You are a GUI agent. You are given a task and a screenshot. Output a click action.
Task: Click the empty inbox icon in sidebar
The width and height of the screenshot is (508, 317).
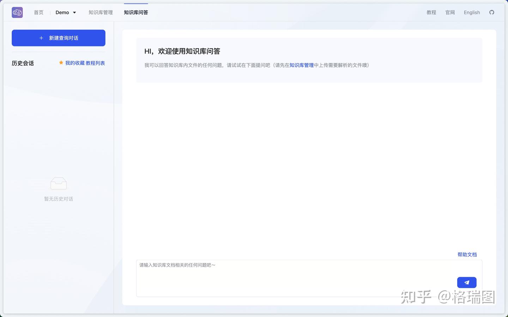tap(58, 183)
